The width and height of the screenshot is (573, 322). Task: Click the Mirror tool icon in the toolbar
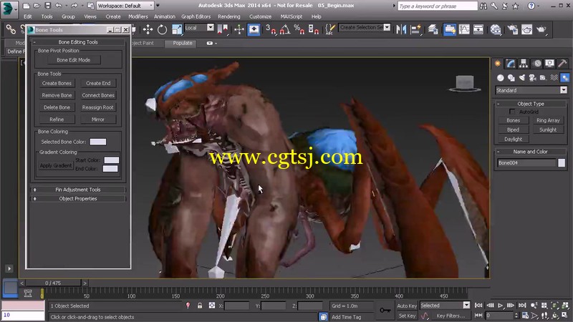click(401, 29)
